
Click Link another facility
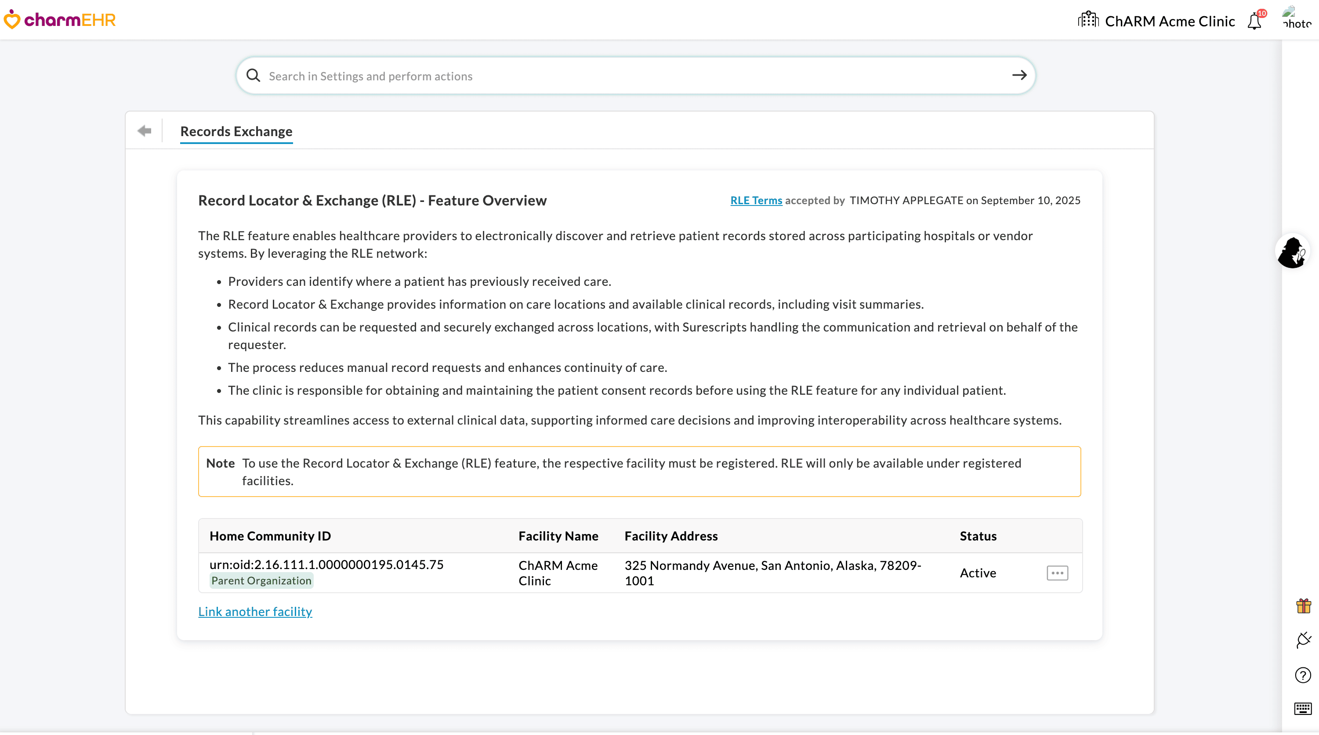coord(255,612)
